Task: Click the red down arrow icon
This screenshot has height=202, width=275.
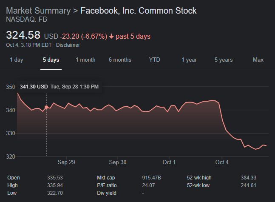Action: tap(111, 37)
